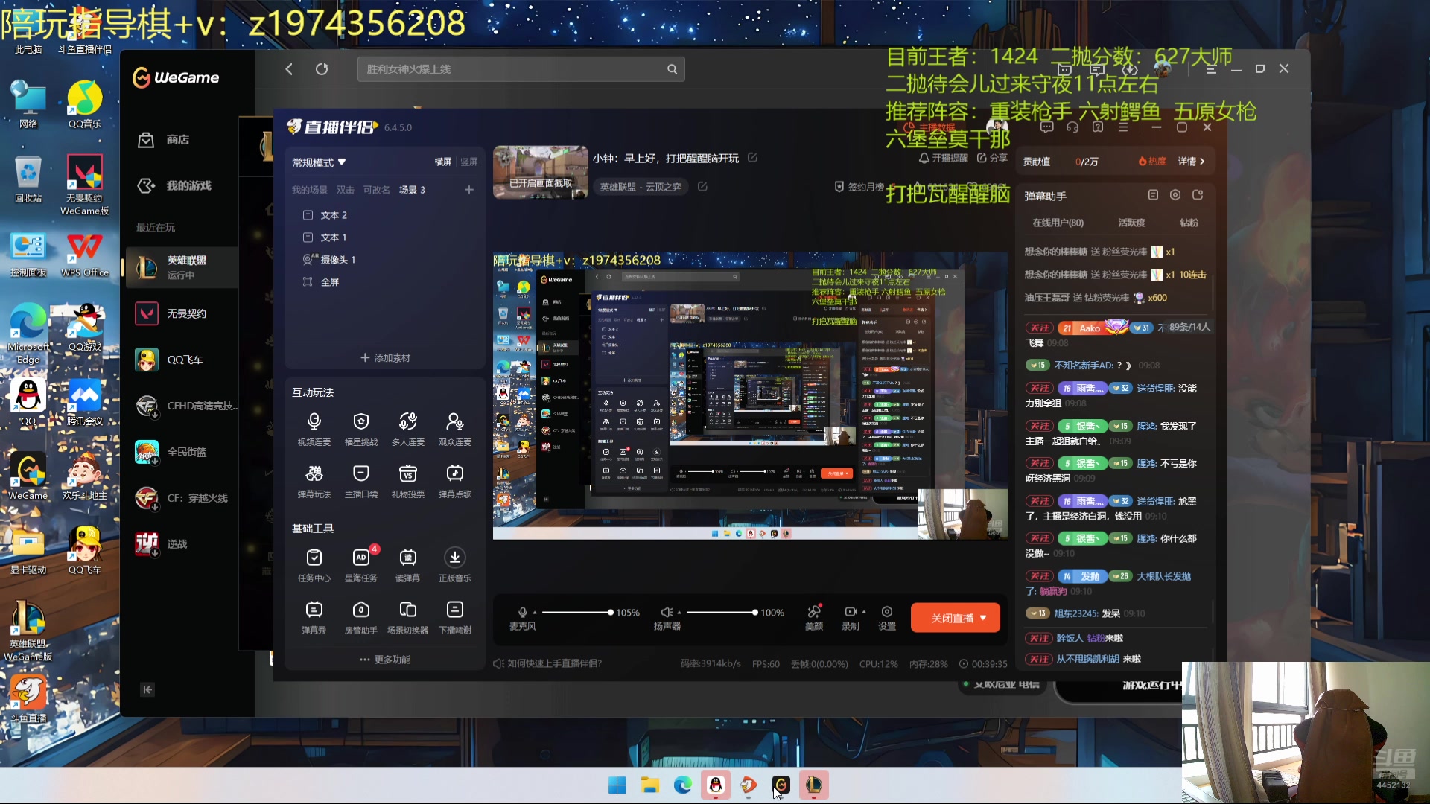Click the 直播伴侣 headset support icon

1072,127
